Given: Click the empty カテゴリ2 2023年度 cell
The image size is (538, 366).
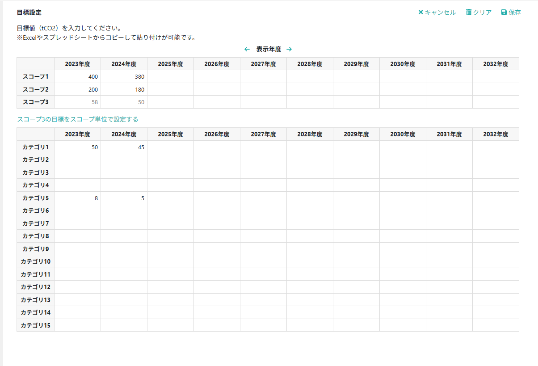Looking at the screenshot, I should click(78, 160).
